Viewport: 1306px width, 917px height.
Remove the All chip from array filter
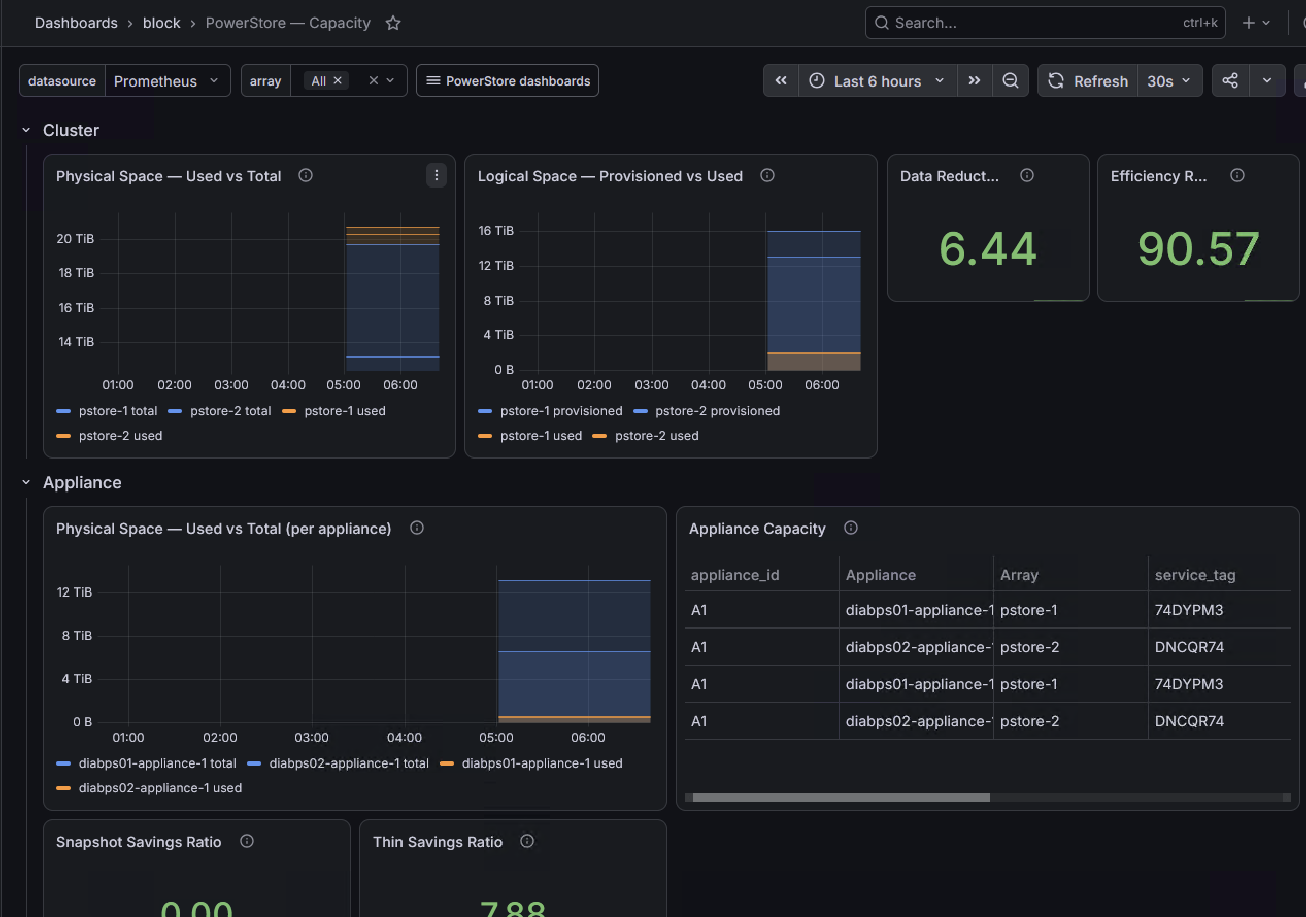tap(337, 81)
